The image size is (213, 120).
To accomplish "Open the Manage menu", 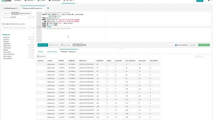I will coord(18,1).
